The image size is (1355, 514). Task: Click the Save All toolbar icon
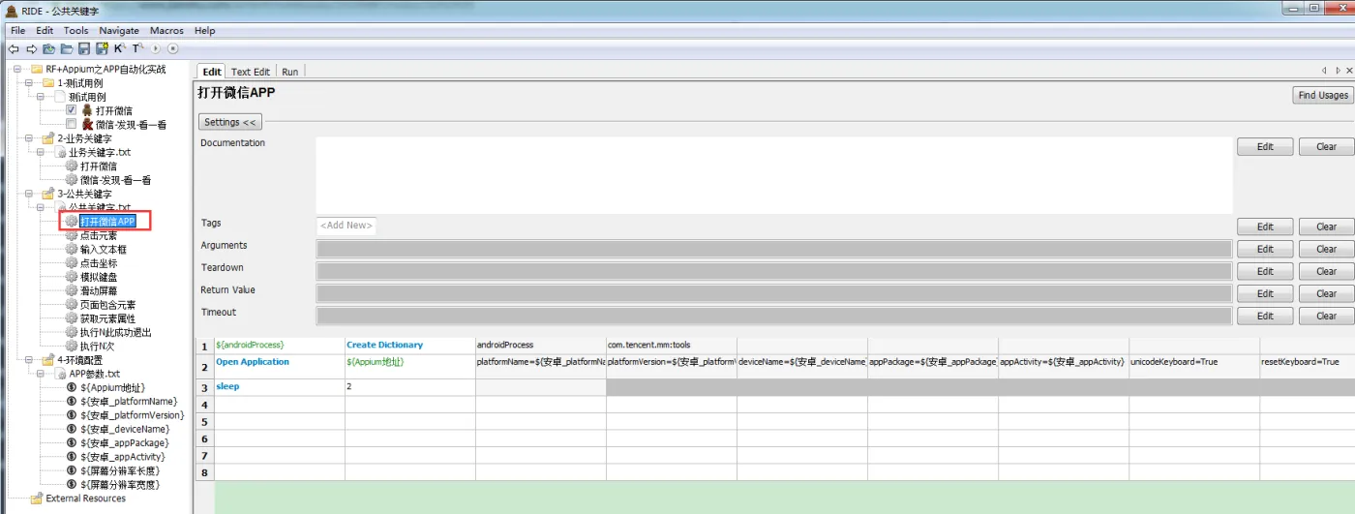(102, 48)
